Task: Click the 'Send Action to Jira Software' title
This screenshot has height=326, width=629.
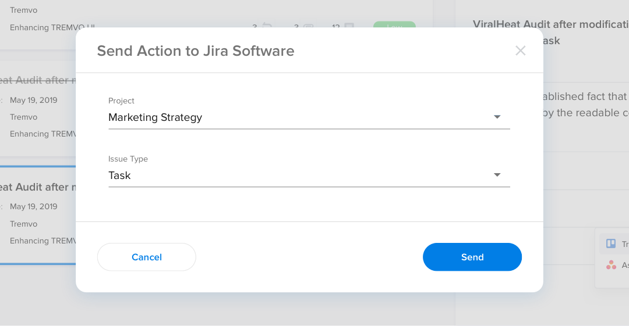Action: click(196, 51)
